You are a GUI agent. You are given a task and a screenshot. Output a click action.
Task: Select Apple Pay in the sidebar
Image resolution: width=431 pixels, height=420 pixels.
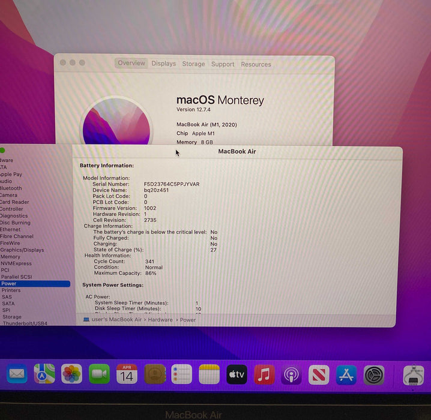11,174
